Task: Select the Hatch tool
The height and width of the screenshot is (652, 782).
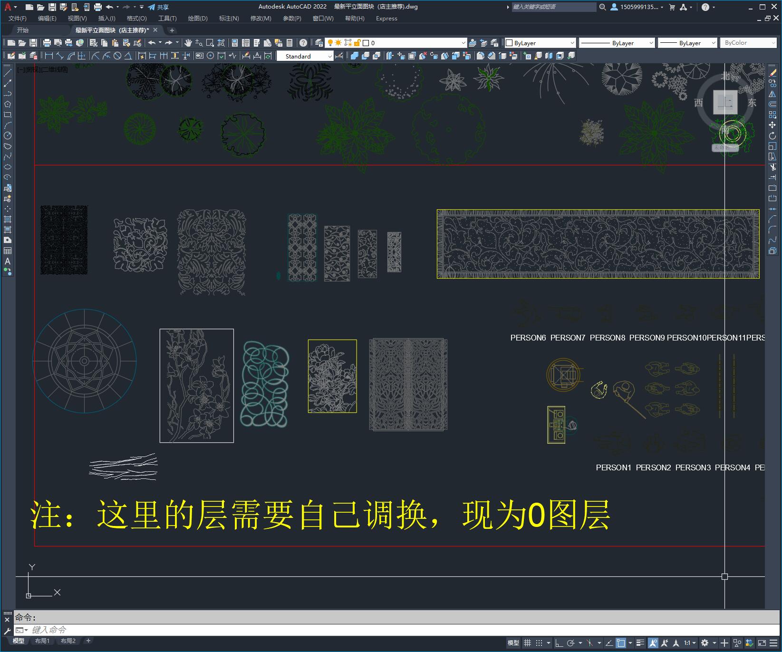Action: point(8,219)
